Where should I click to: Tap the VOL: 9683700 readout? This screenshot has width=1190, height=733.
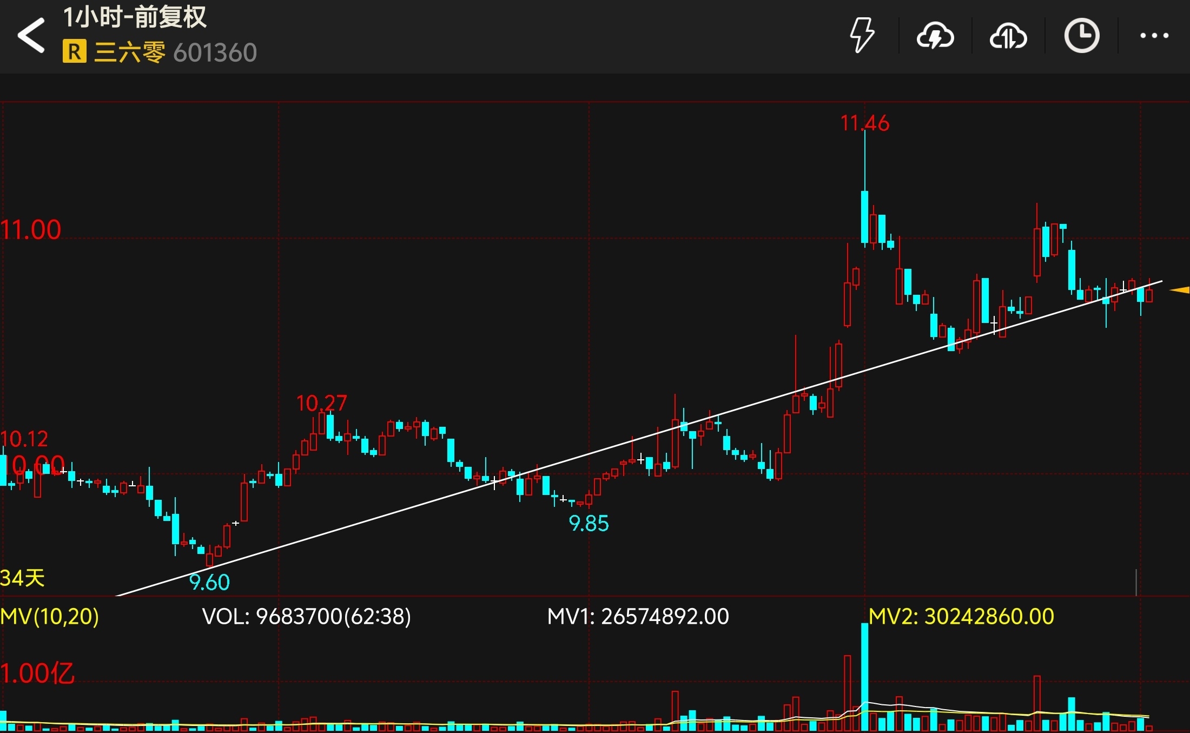pos(306,617)
